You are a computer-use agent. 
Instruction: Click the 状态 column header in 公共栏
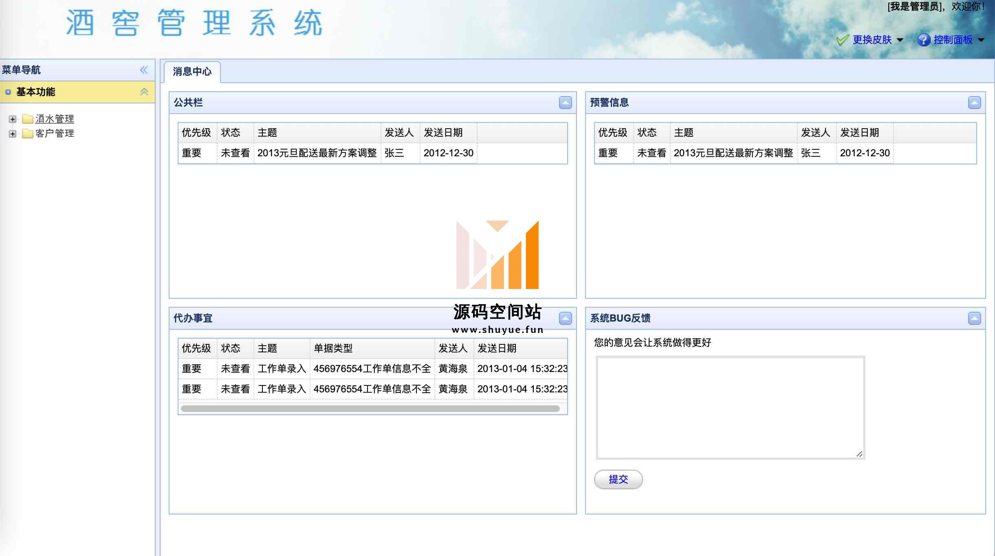click(x=236, y=133)
